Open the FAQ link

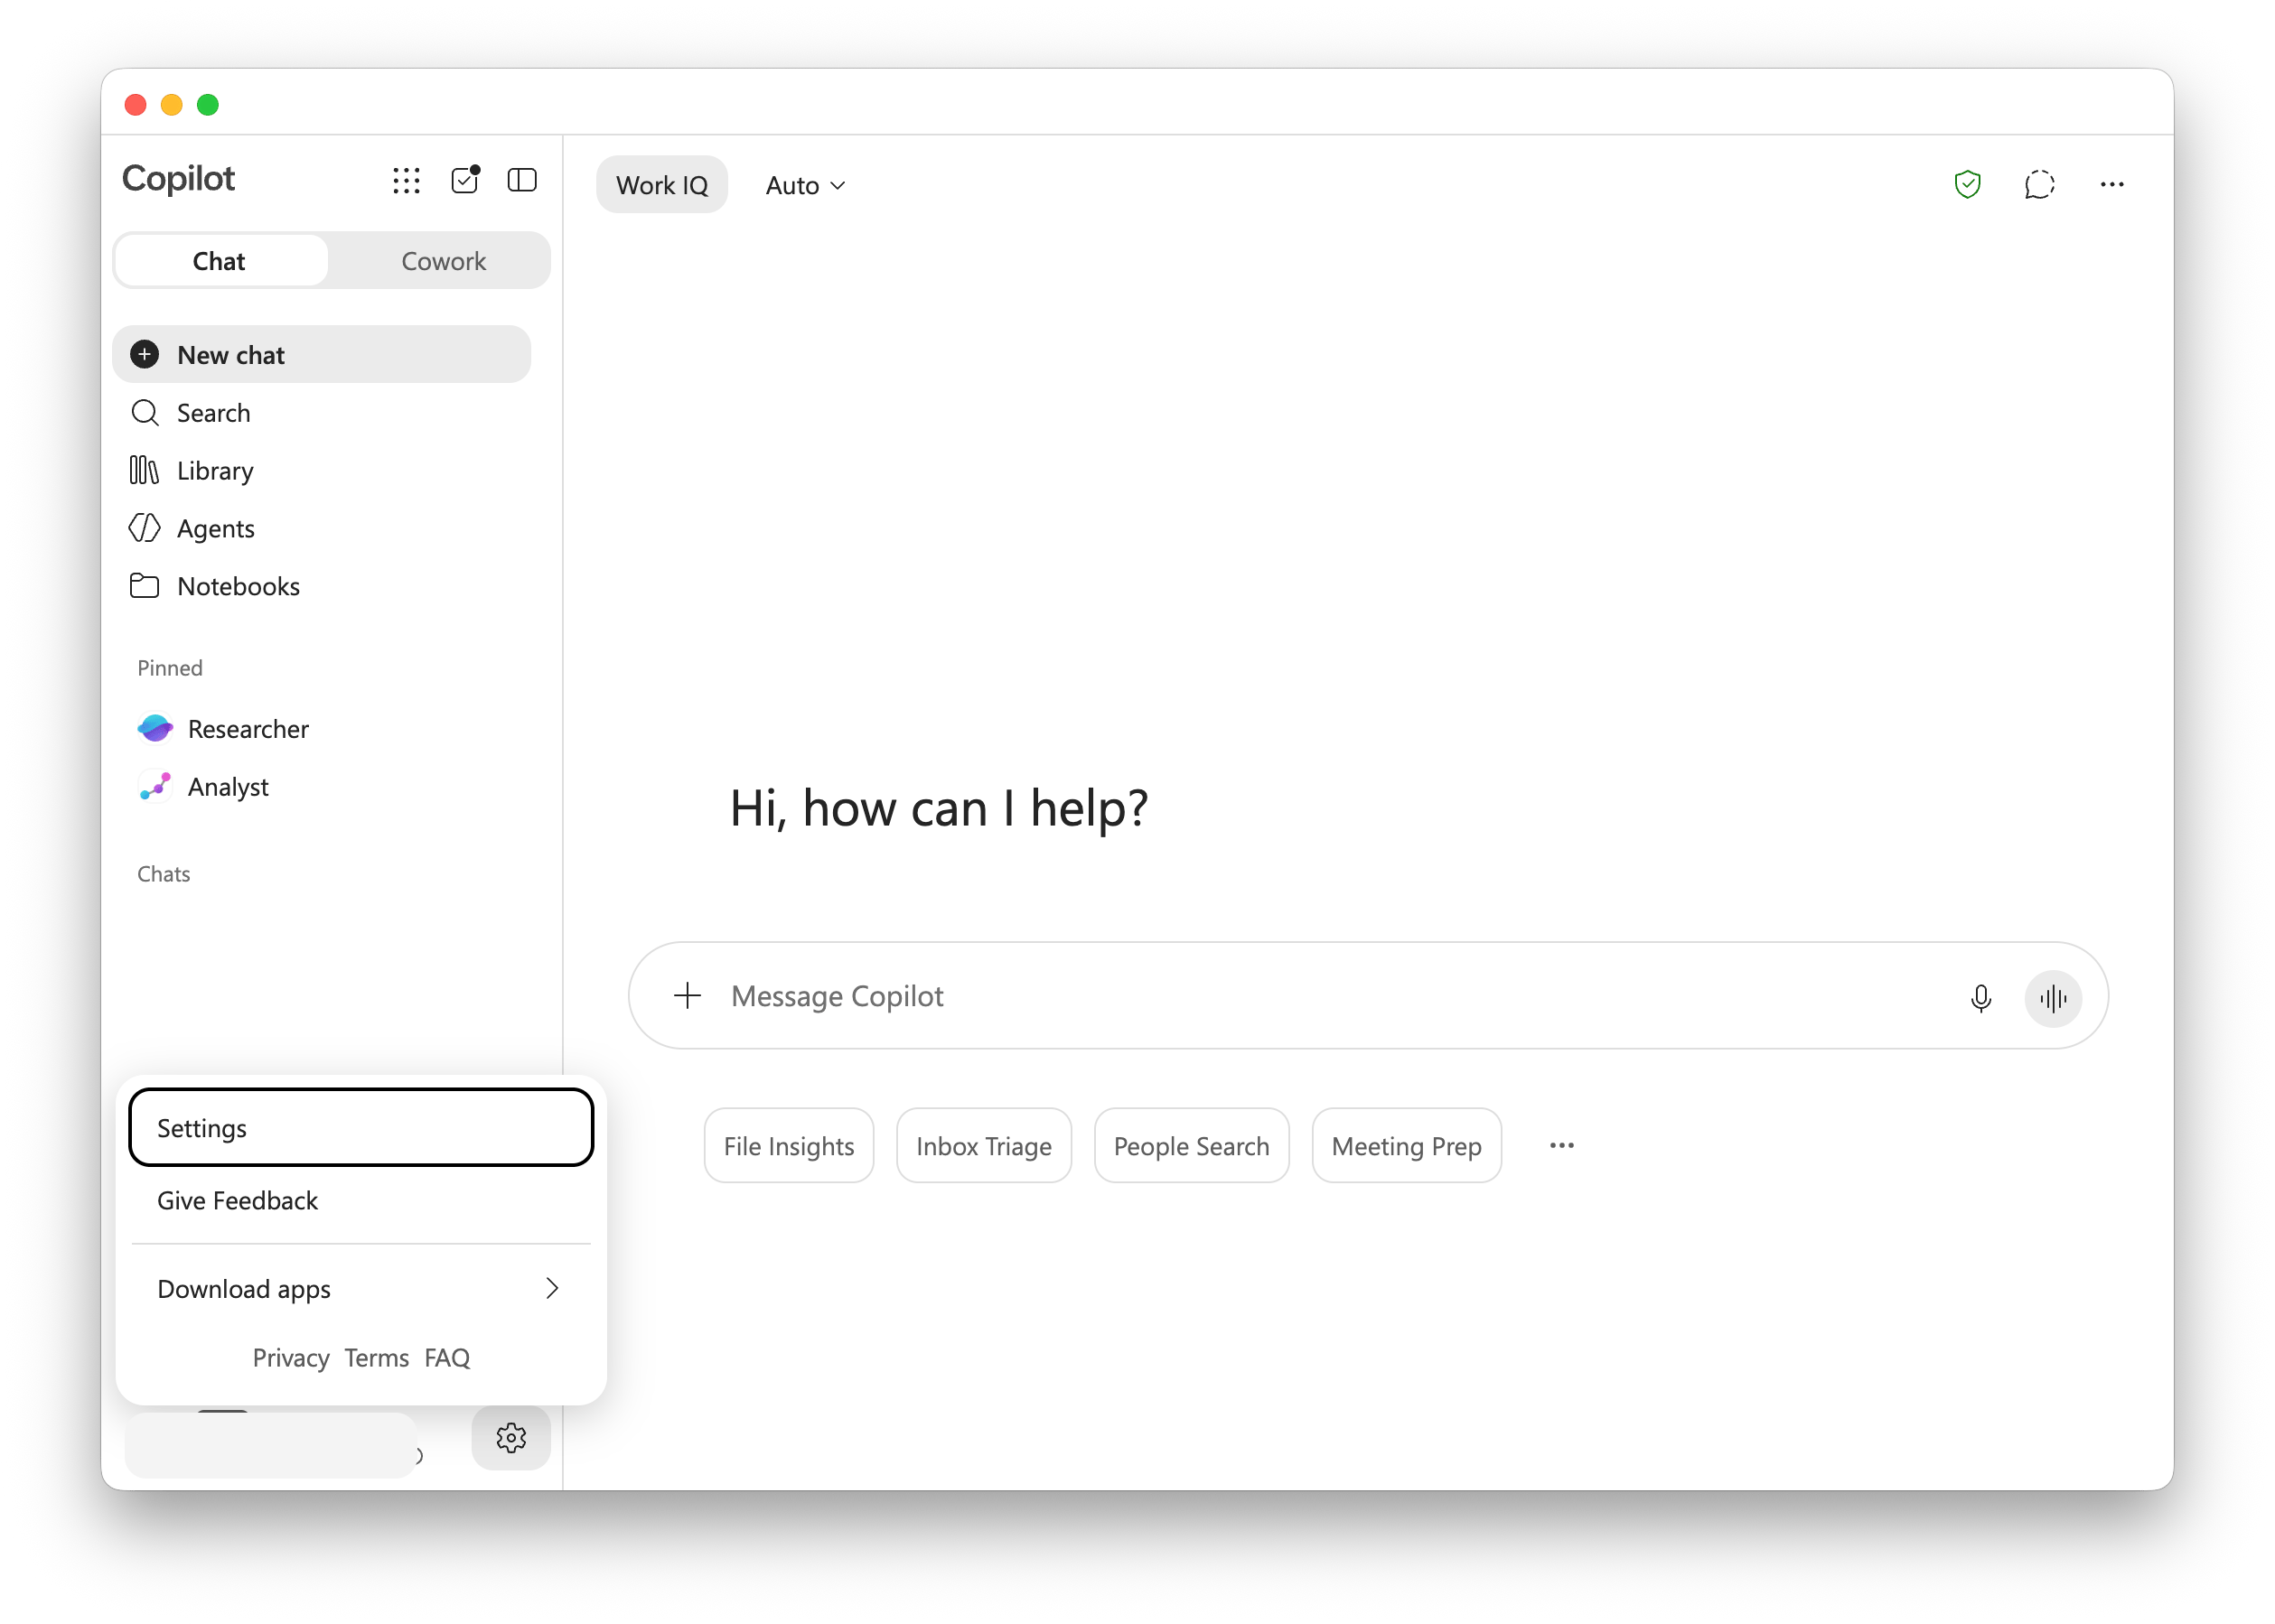pos(446,1358)
